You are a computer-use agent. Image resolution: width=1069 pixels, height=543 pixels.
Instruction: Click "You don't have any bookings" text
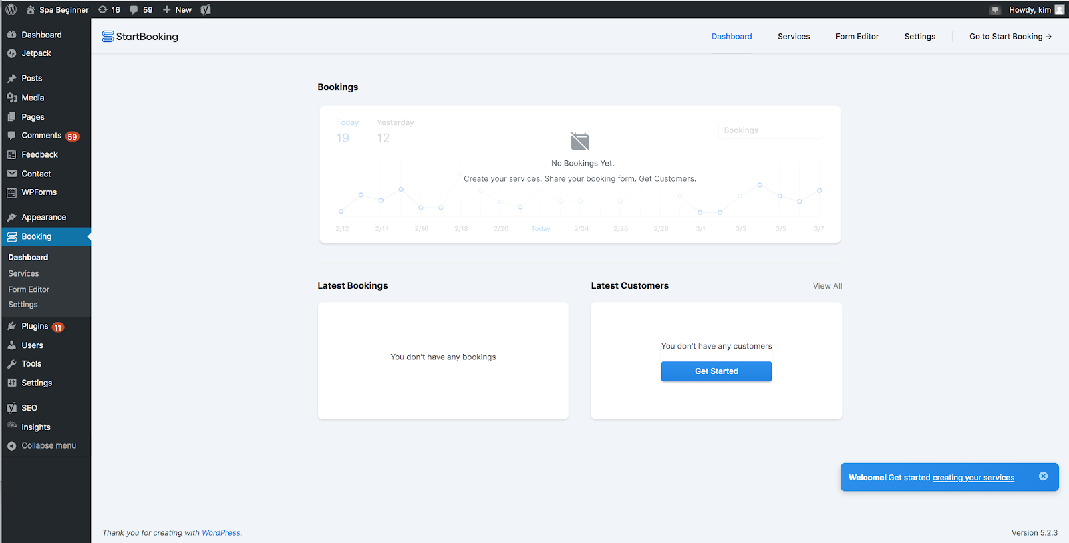[x=443, y=357]
